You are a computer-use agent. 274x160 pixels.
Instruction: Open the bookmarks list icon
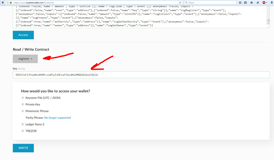[x=246, y=3]
